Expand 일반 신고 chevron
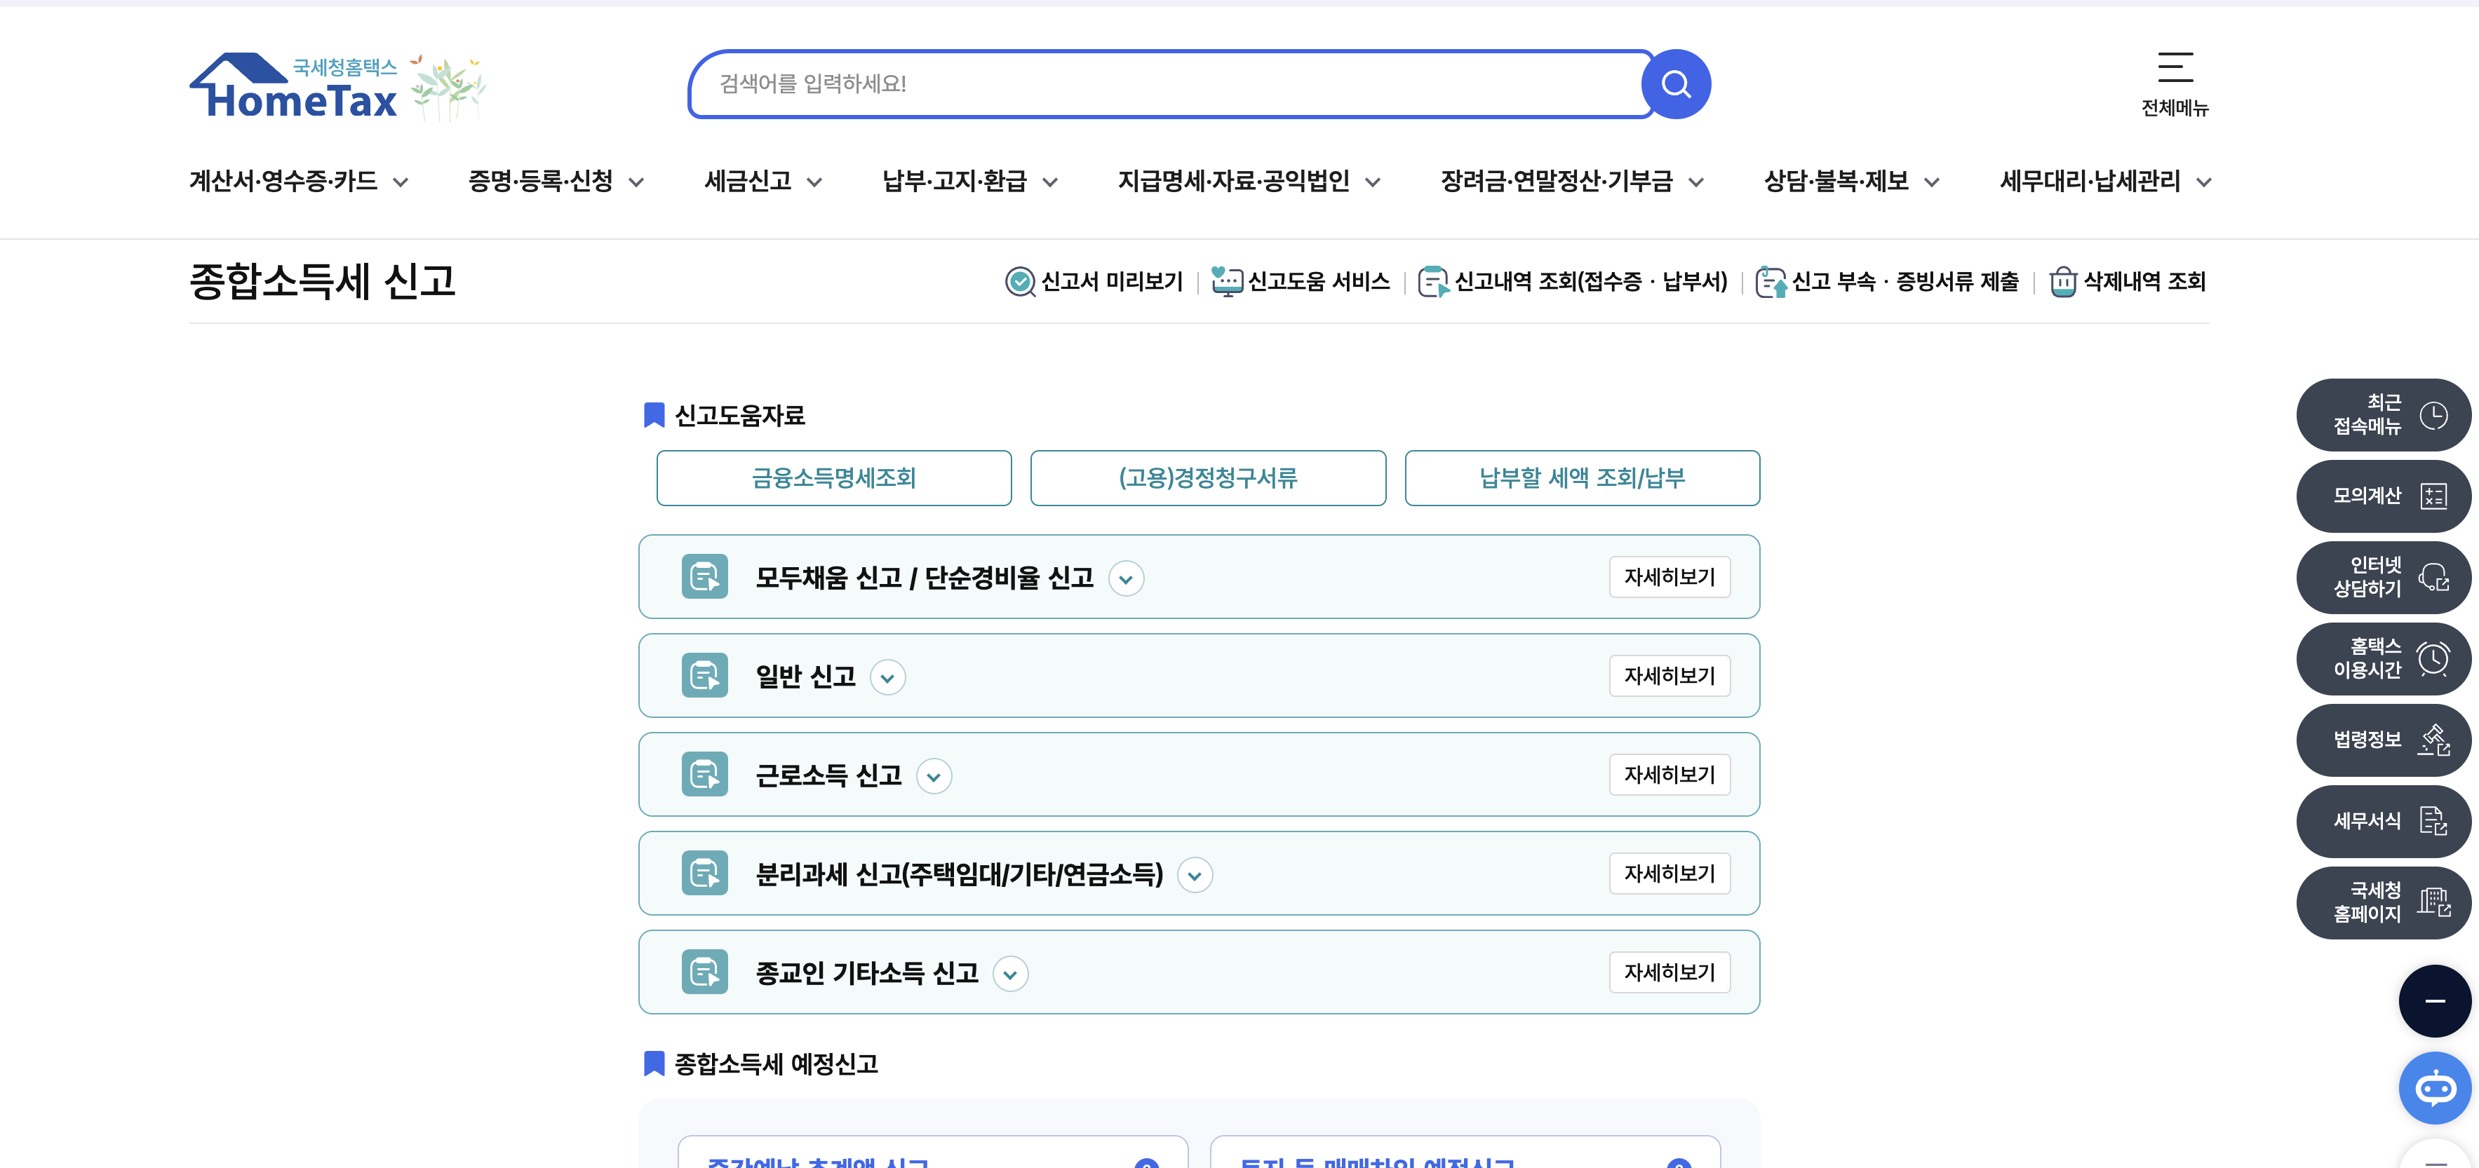This screenshot has height=1168, width=2479. coord(887,677)
